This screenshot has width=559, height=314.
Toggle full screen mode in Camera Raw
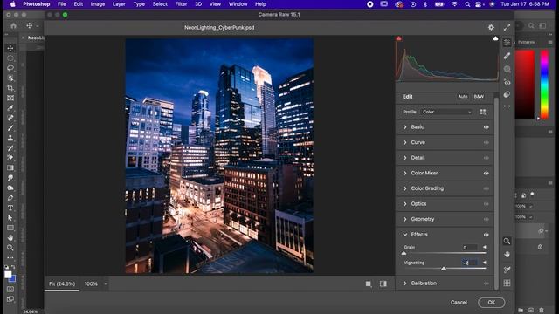tap(507, 27)
